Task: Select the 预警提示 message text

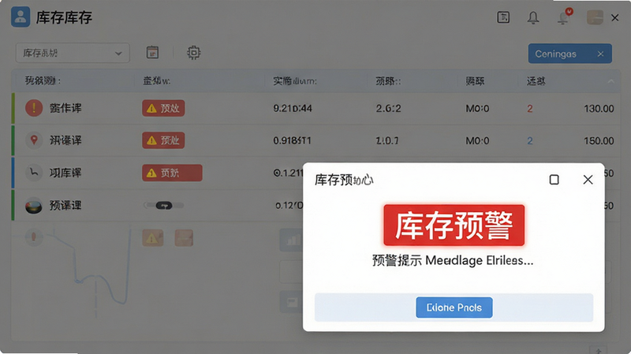Action: [x=453, y=261]
